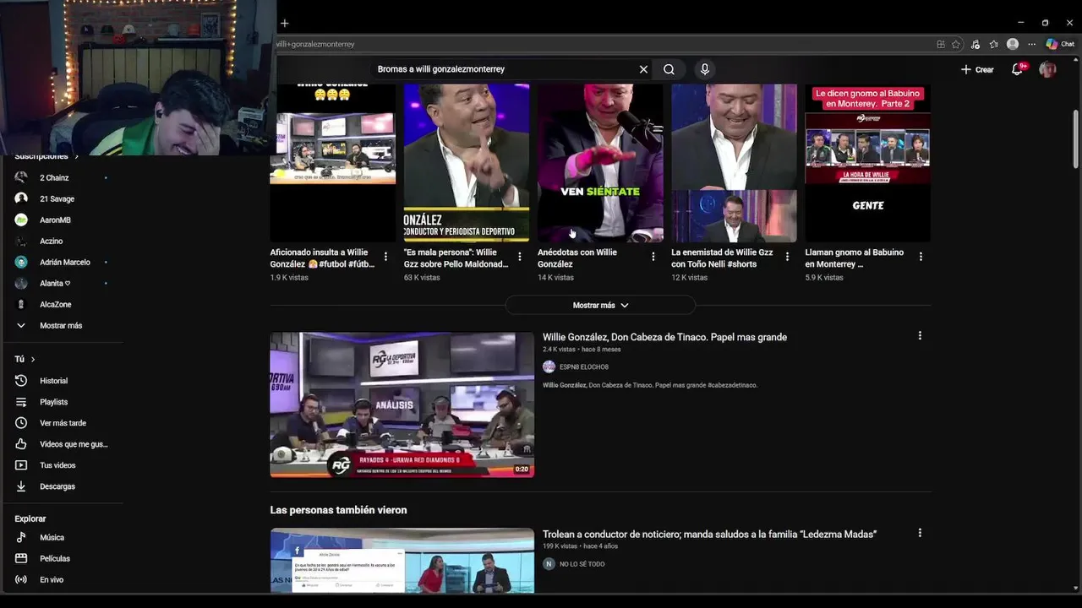Open the 'Willie González, Don Cabeza de Tinaco' title
The image size is (1082, 608).
[x=664, y=337]
